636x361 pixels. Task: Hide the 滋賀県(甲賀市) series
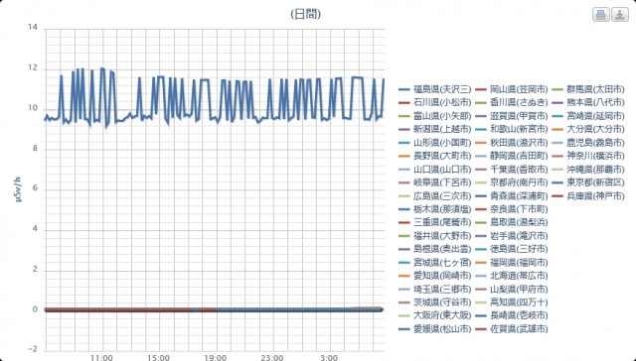click(x=512, y=116)
